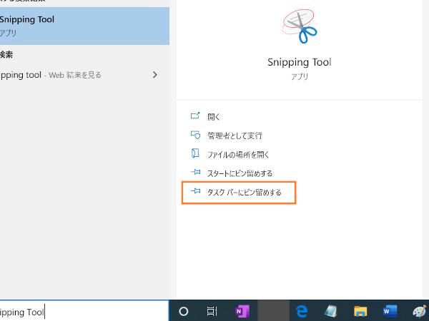The height and width of the screenshot is (321, 429).
Task: Open Cortana circle icon on taskbar
Action: pyautogui.click(x=183, y=311)
